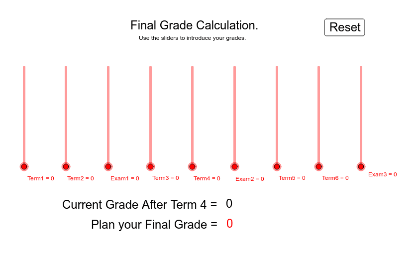The height and width of the screenshot is (277, 418).
Task: Click the Final Grade Calculation title
Action: click(x=195, y=25)
